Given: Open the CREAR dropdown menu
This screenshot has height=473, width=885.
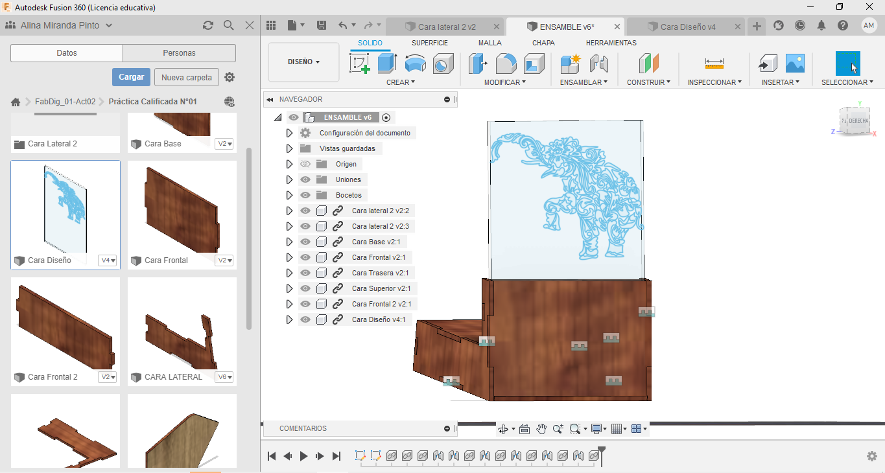Looking at the screenshot, I should point(401,82).
